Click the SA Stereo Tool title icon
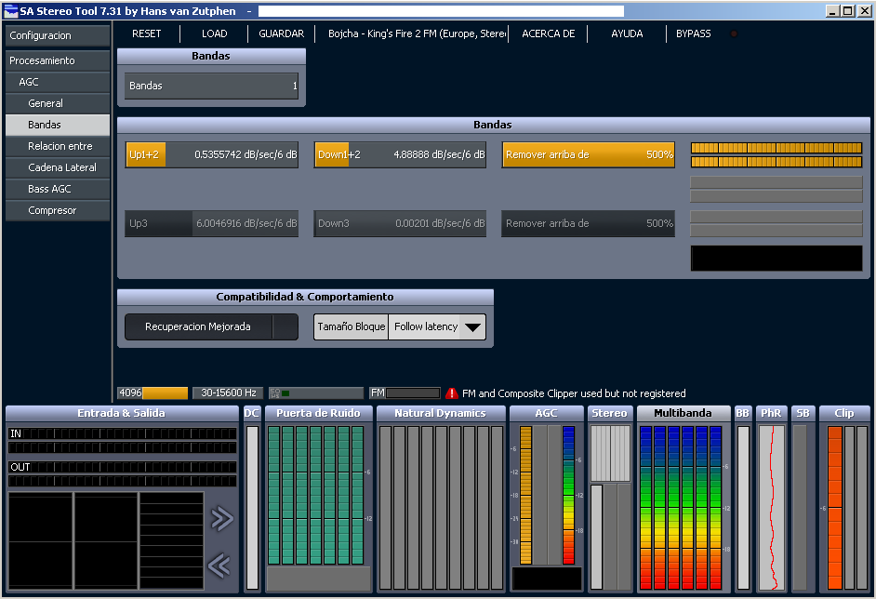876x599 pixels. (x=10, y=10)
